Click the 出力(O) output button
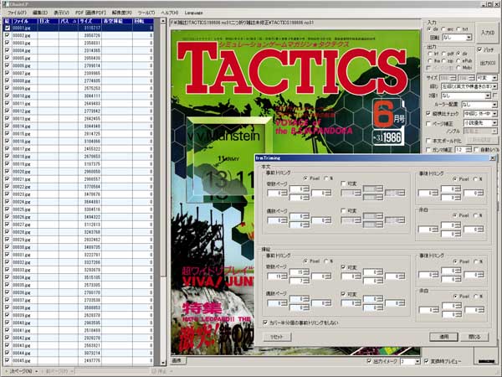 coord(488,63)
